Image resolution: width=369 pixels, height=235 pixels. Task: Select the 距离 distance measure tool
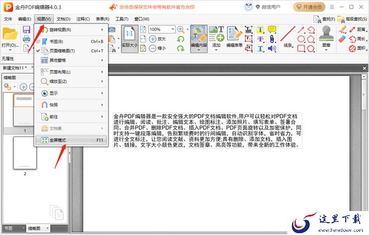(358, 30)
